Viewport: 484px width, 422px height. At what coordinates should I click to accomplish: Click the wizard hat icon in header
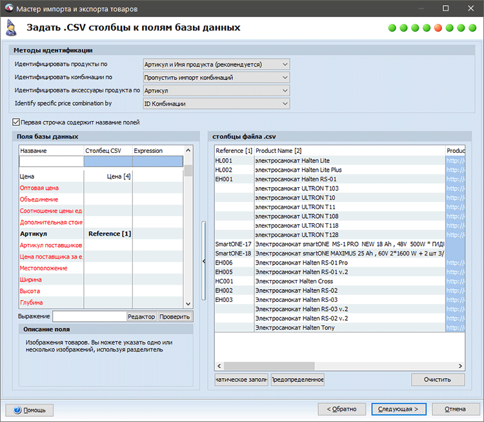click(11, 28)
